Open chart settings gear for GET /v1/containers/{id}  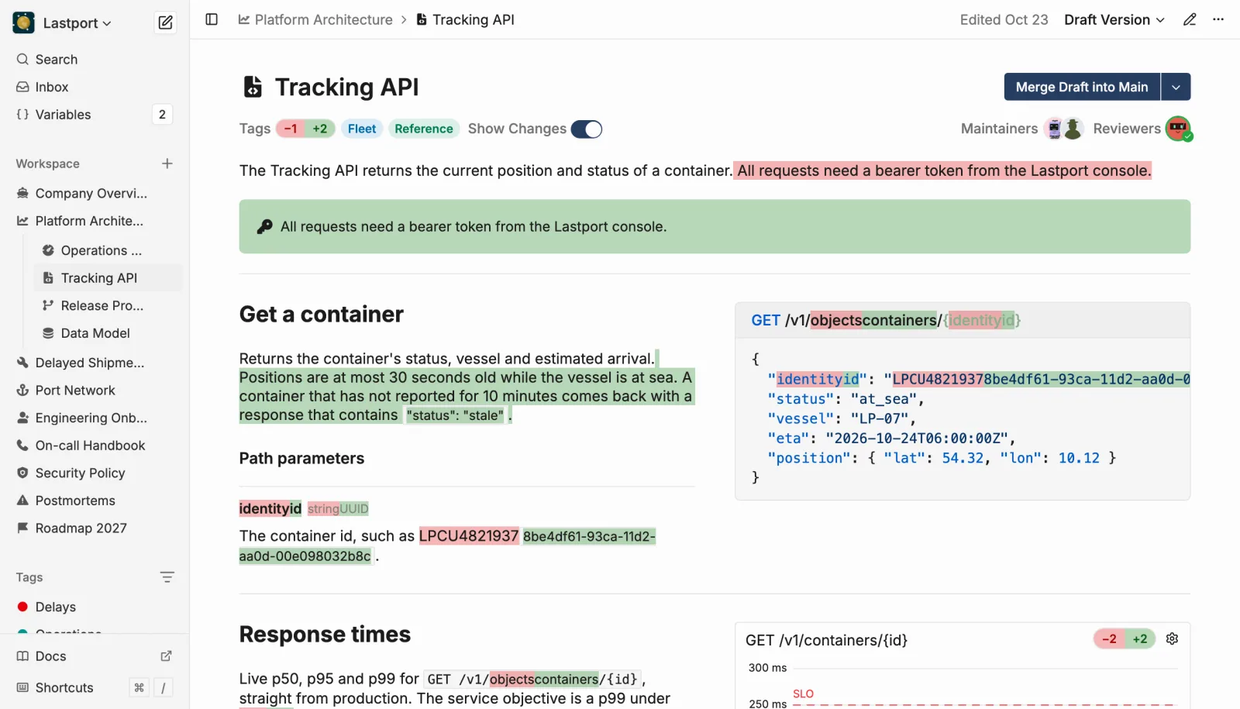(1172, 639)
